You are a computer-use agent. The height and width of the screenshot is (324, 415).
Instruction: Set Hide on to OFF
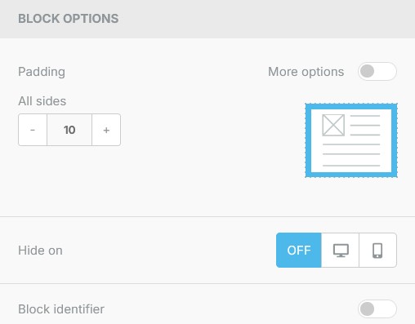coord(299,251)
